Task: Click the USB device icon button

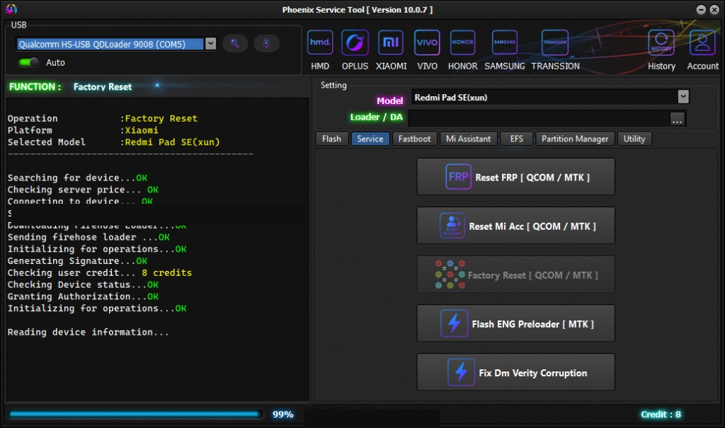Action: tap(266, 43)
